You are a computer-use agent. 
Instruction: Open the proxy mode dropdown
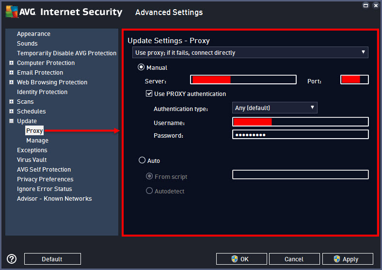(250, 52)
